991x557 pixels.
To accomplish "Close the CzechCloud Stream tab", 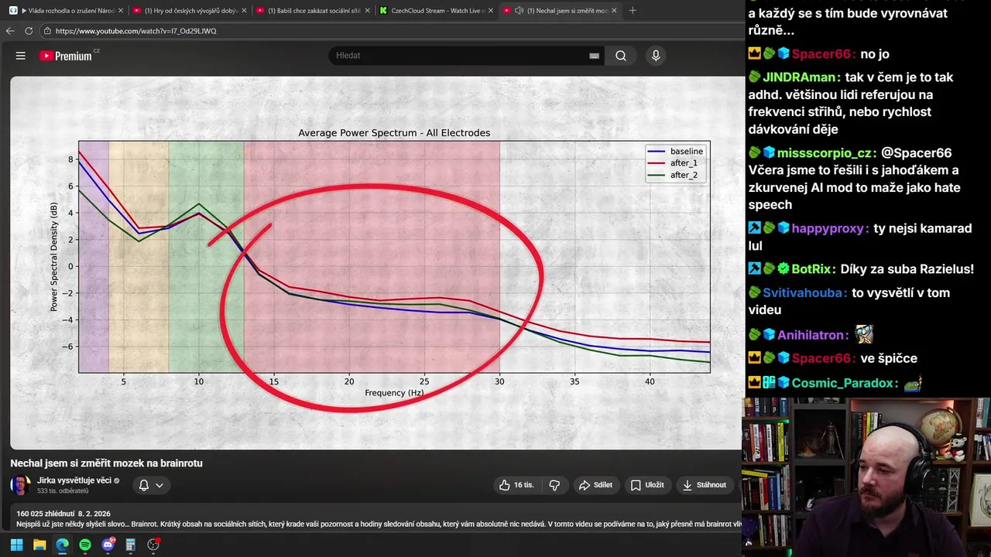I will tap(490, 11).
